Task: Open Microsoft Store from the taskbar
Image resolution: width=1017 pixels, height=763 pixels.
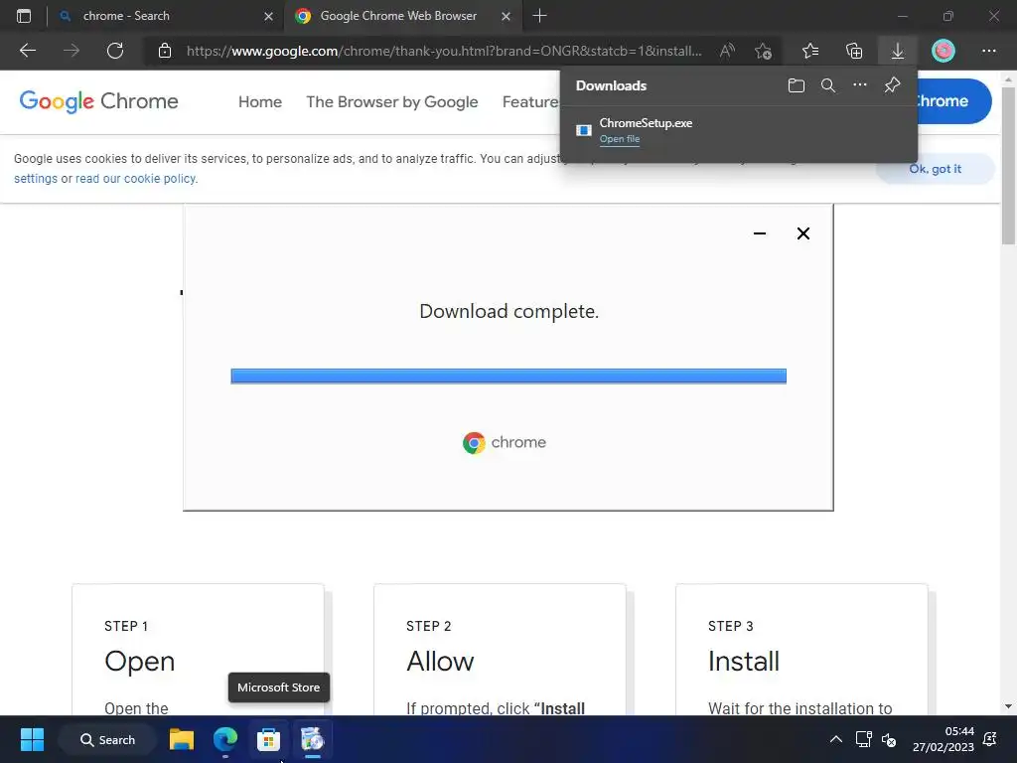Action: (268, 739)
